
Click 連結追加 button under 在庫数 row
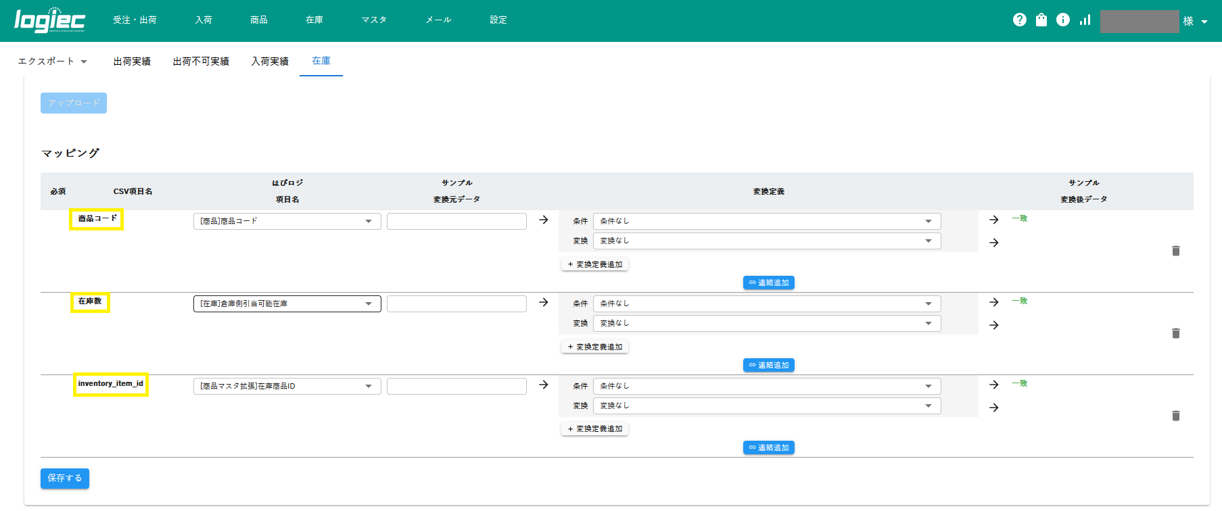tap(768, 366)
